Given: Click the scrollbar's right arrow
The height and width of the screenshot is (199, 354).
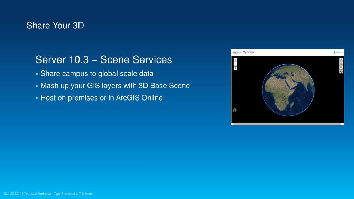Looking at the screenshot, I should (x=343, y=124).
